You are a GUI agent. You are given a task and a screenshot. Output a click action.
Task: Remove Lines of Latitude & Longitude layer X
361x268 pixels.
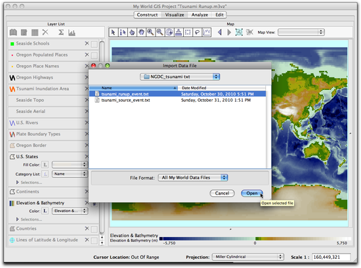[87, 240]
